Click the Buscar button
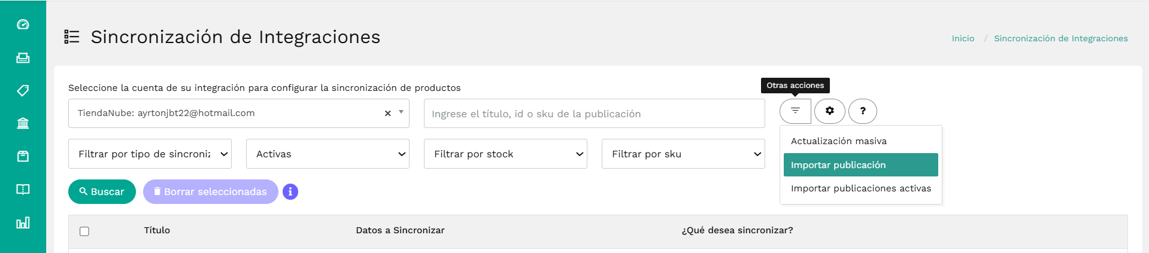 click(102, 192)
